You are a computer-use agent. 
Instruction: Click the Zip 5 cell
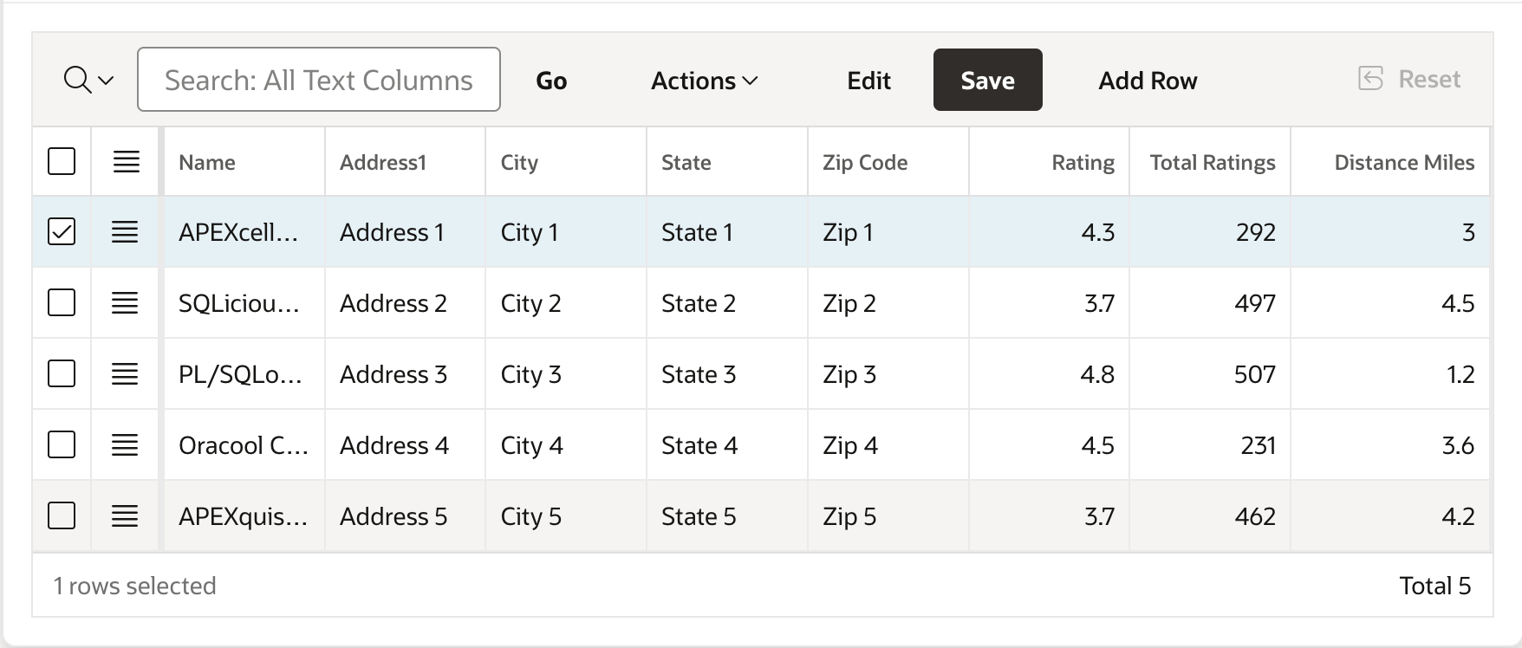888,516
